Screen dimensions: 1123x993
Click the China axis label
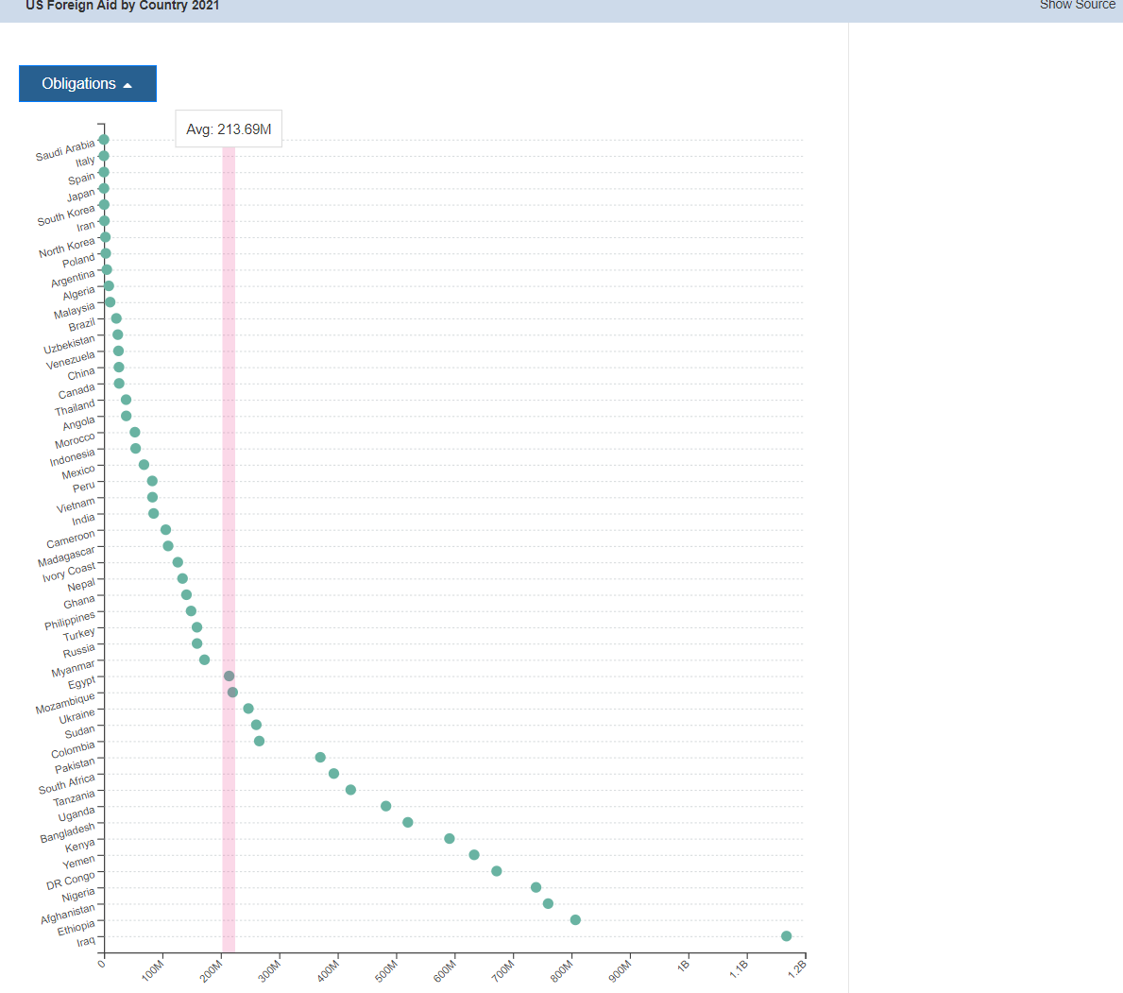click(81, 374)
